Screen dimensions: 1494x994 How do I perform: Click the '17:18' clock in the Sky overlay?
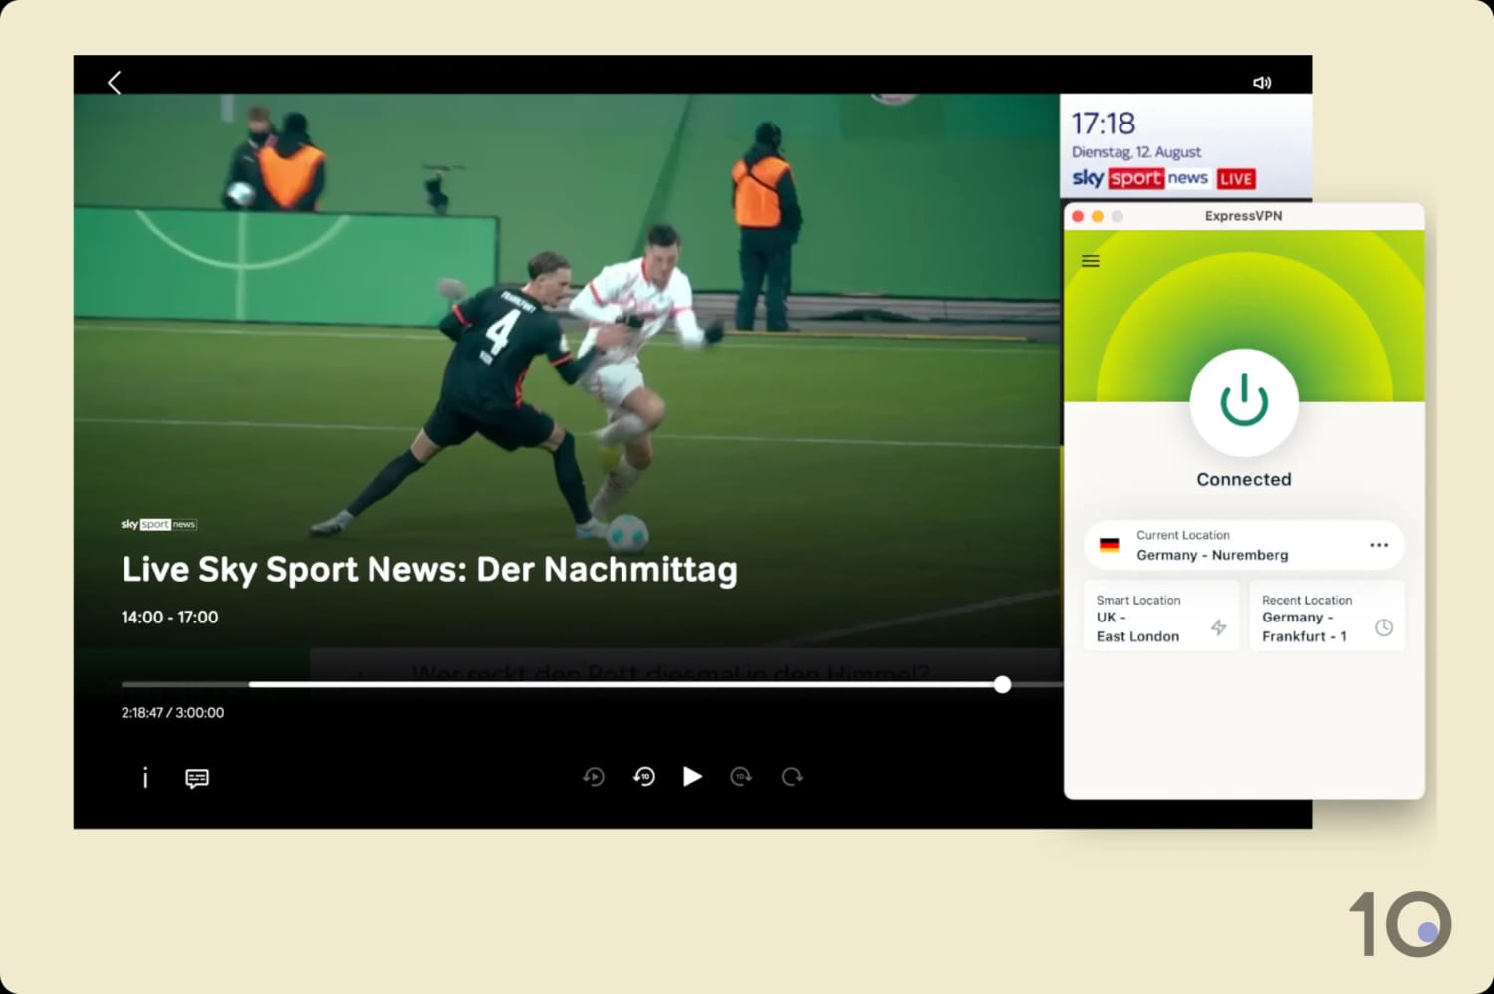(x=1103, y=124)
